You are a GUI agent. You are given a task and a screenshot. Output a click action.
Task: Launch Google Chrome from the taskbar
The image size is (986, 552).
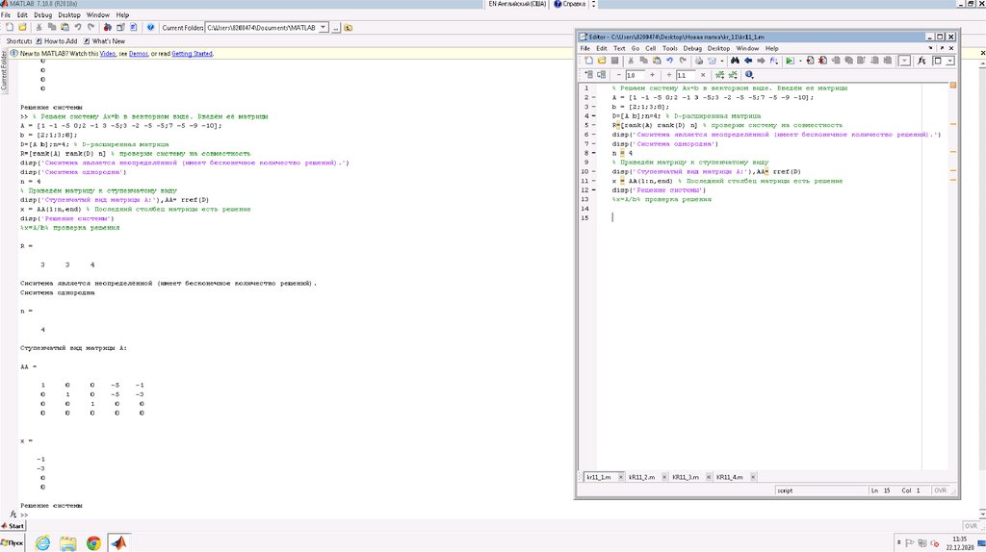point(93,543)
